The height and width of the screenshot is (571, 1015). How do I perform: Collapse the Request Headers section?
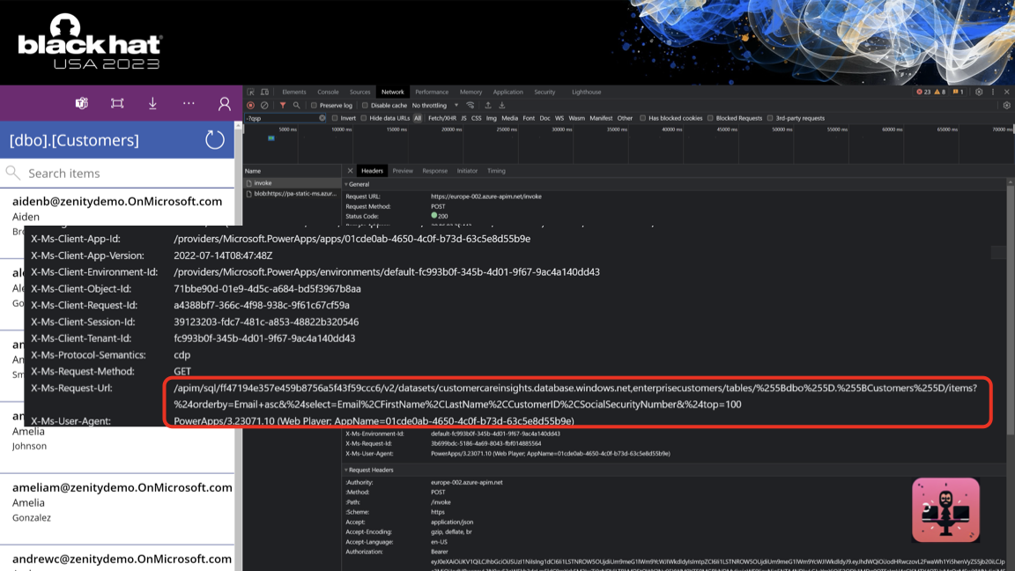[x=346, y=470]
